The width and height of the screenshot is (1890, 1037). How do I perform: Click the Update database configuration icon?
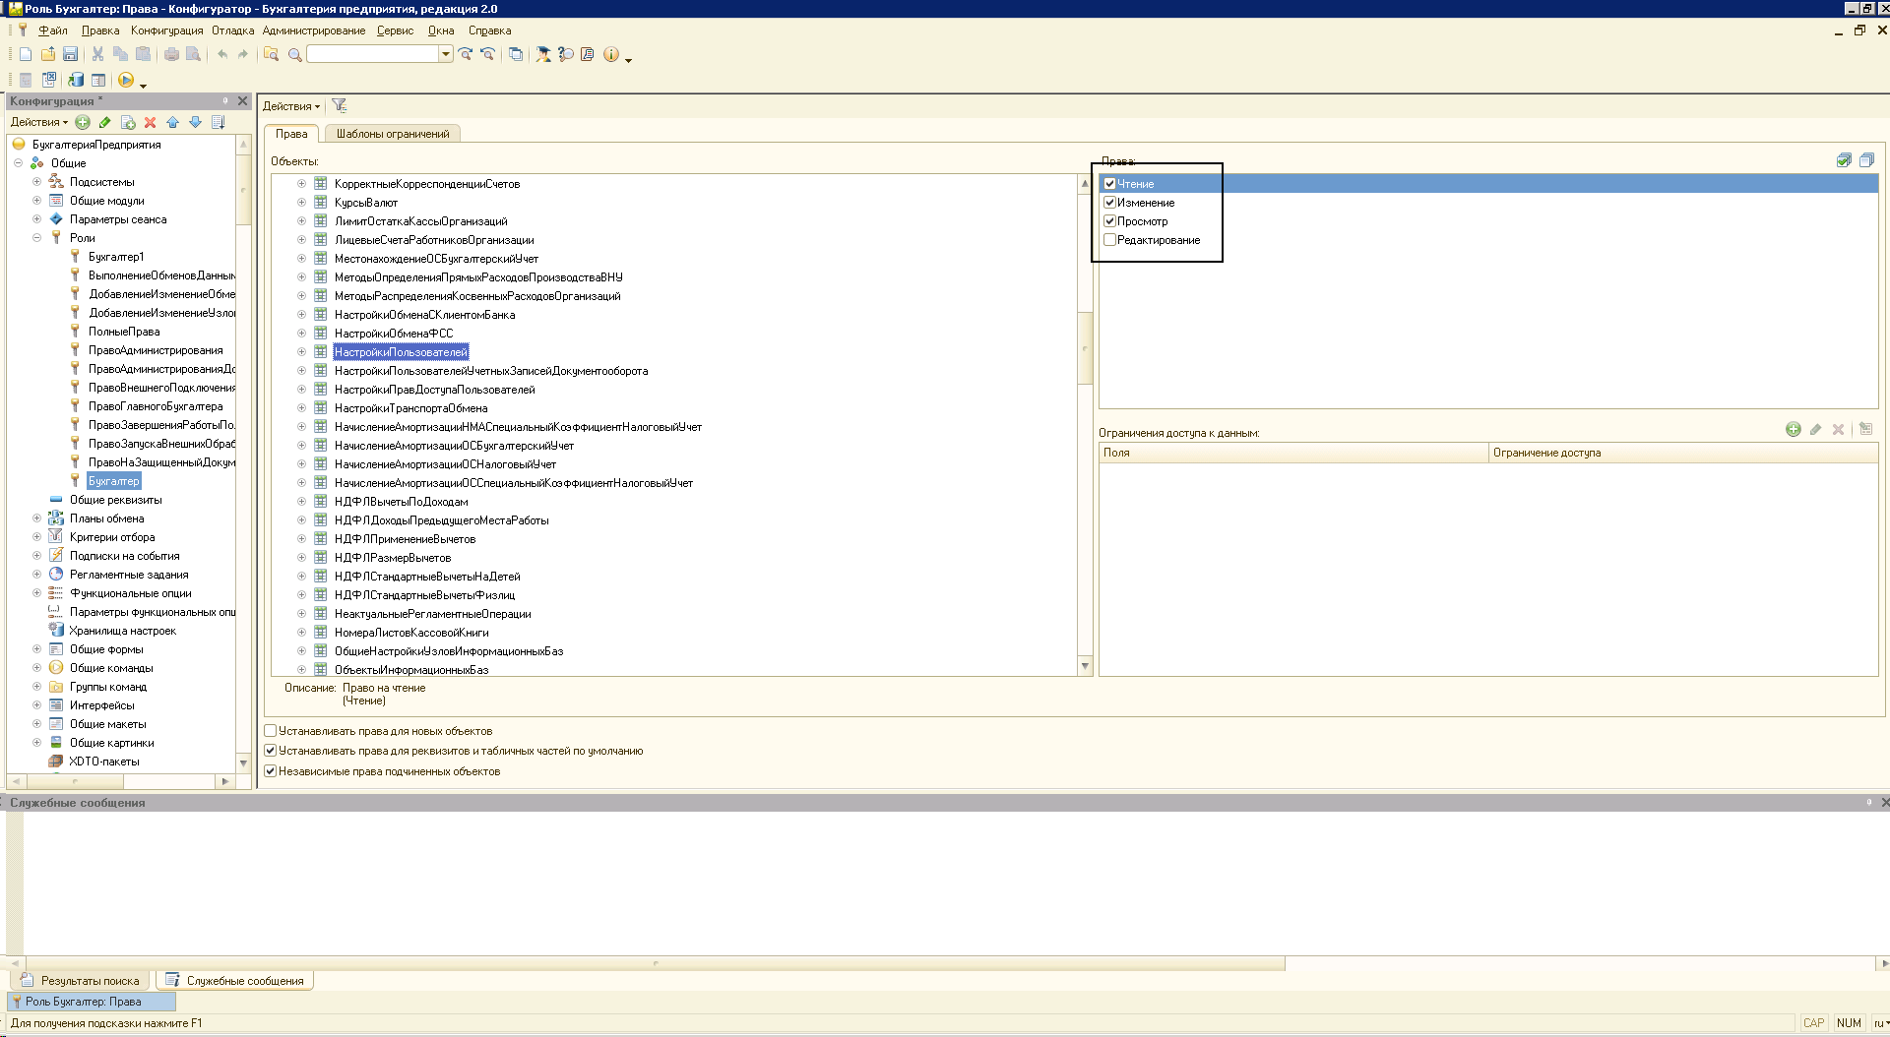click(76, 80)
